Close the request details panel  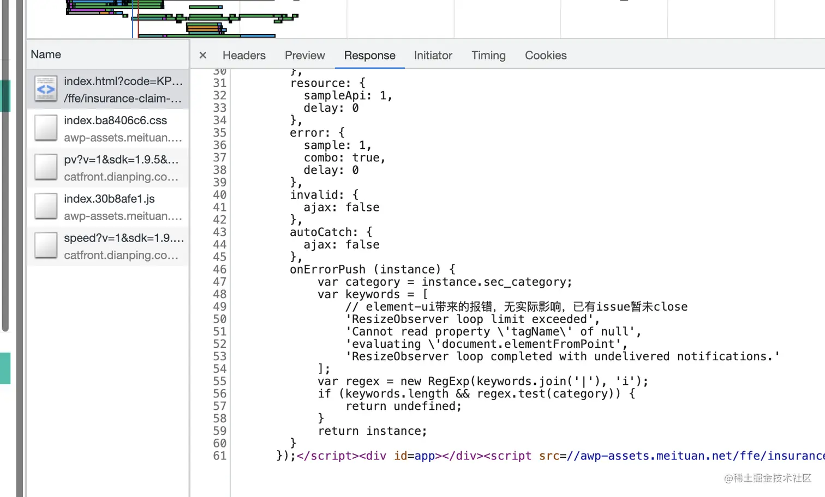(x=203, y=55)
